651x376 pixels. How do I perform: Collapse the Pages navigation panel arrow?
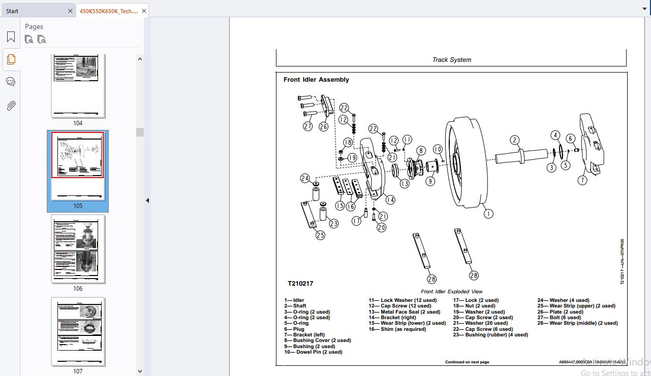click(x=147, y=200)
